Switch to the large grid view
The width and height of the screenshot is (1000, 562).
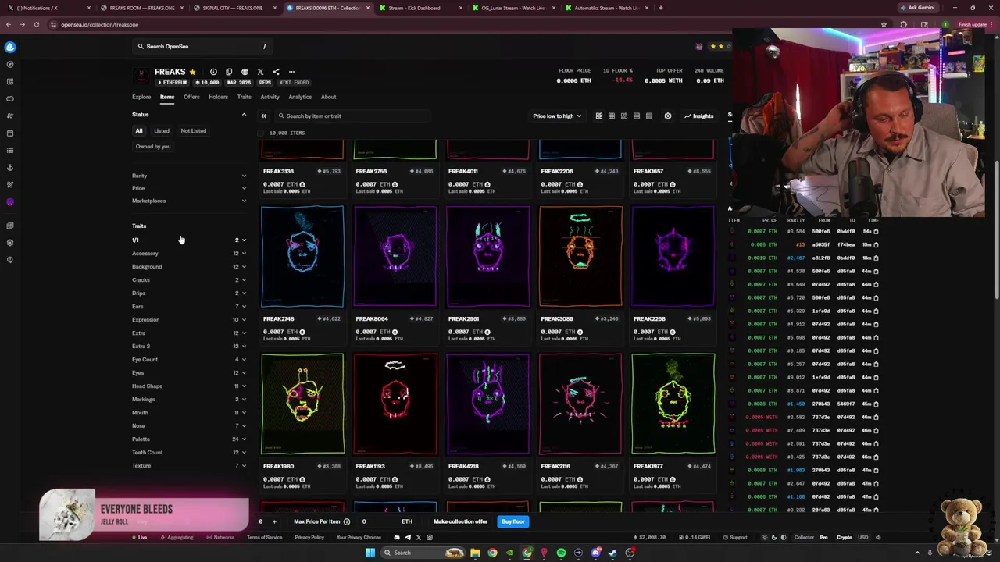599,116
